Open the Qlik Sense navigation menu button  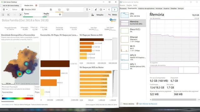click(5, 10)
